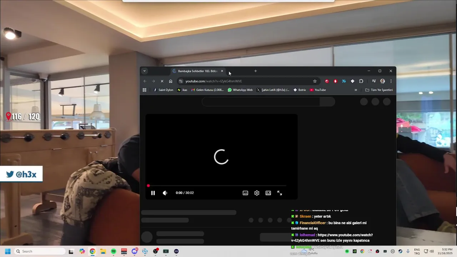Open the video player settings gear
The height and width of the screenshot is (257, 457).
[257, 193]
